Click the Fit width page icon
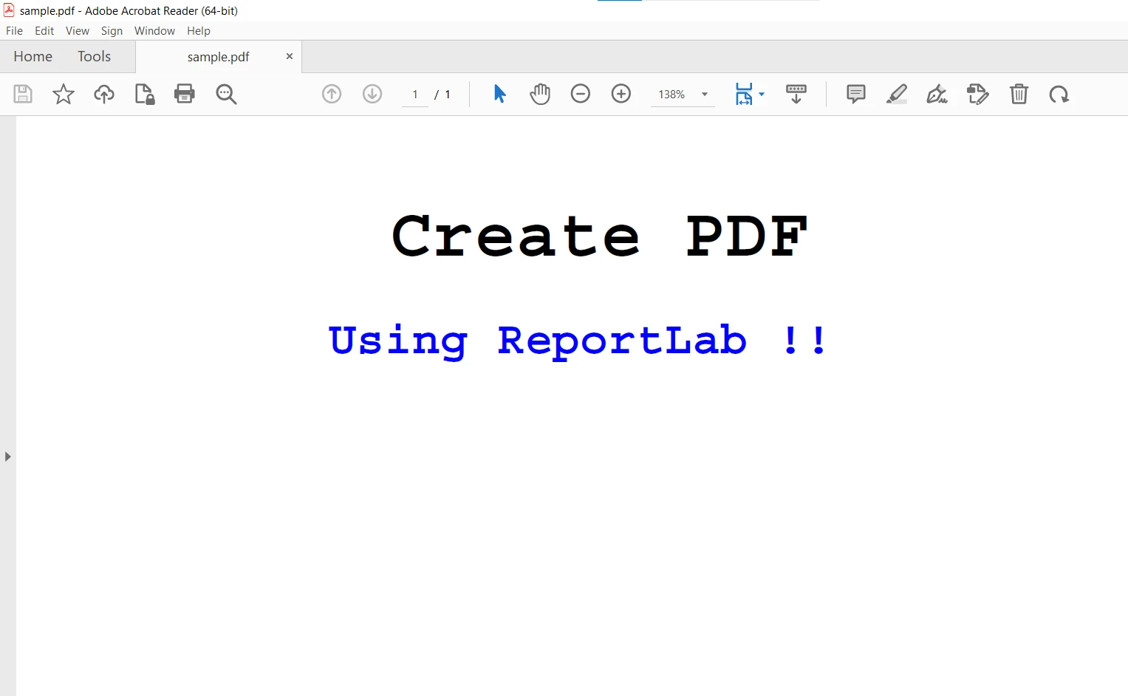This screenshot has width=1128, height=696. pyautogui.click(x=744, y=94)
